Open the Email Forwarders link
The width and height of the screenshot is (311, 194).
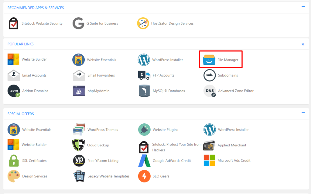pos(101,75)
